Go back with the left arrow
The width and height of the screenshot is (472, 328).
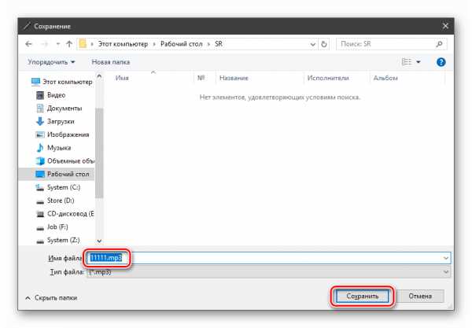(28, 44)
